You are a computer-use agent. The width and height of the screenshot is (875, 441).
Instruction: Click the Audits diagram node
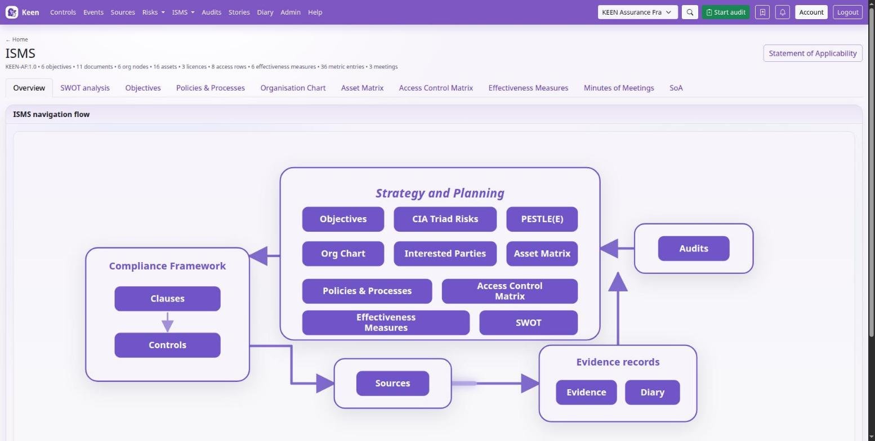coord(694,249)
